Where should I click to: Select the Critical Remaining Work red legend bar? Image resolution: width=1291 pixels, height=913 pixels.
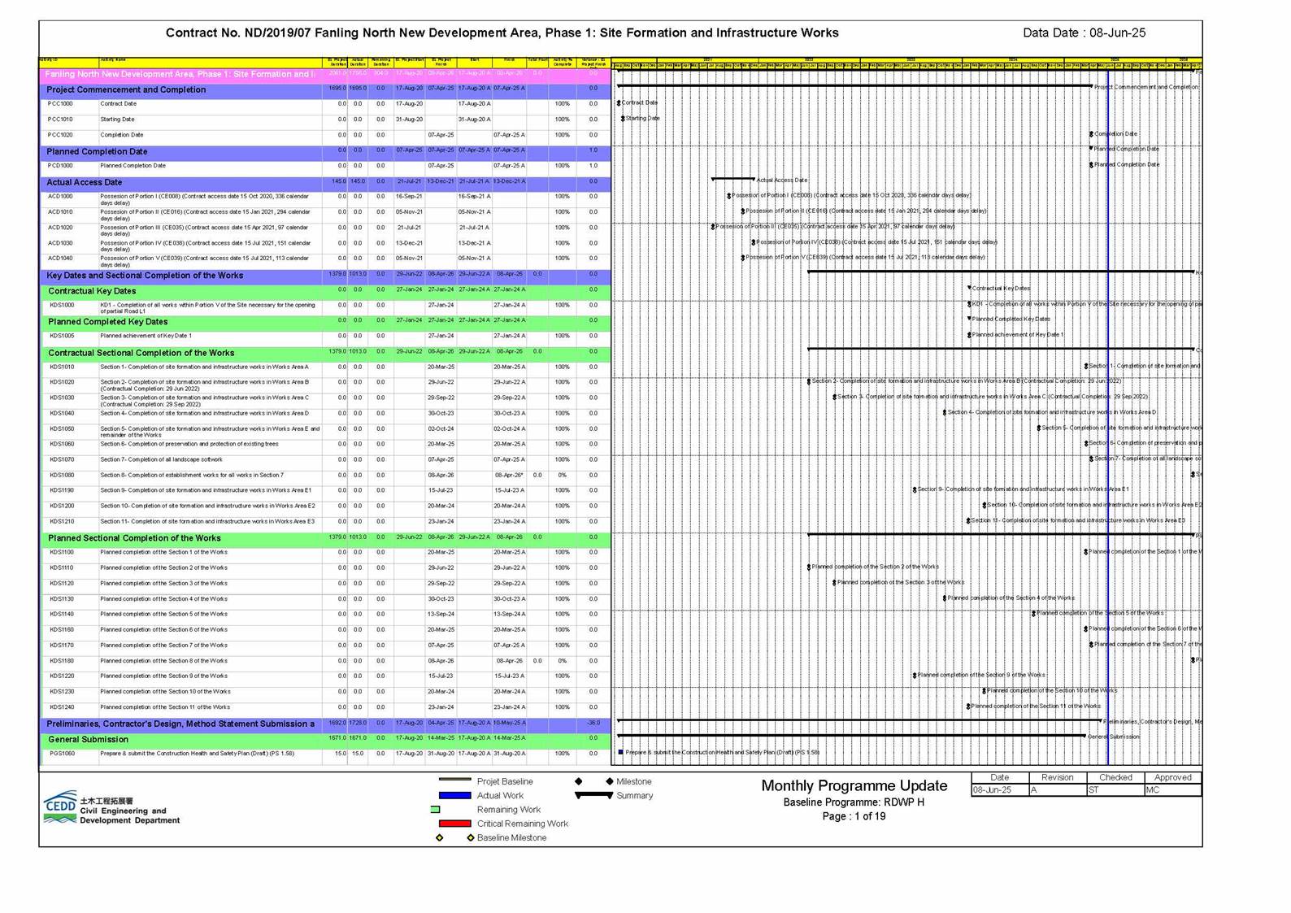pyautogui.click(x=454, y=824)
